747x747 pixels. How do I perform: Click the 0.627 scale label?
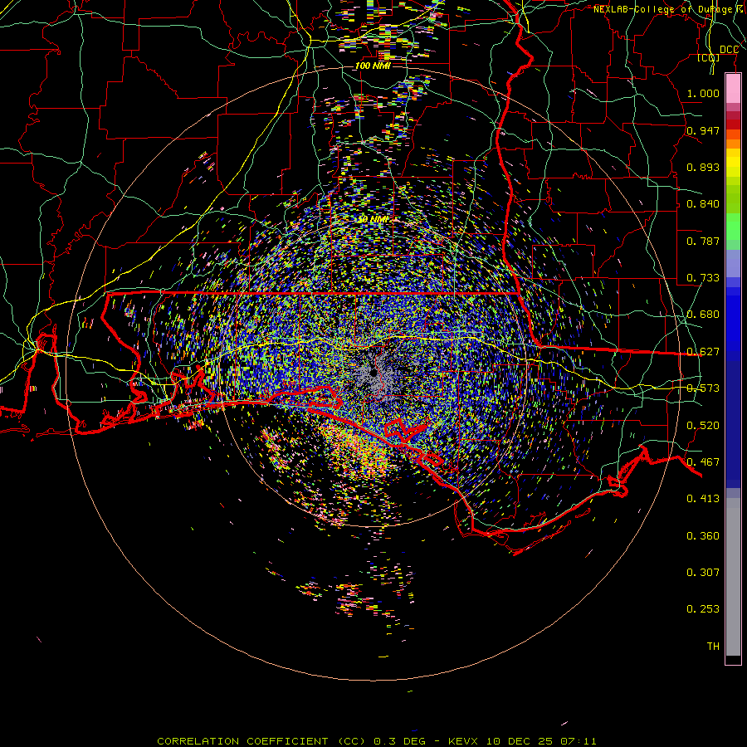[703, 352]
